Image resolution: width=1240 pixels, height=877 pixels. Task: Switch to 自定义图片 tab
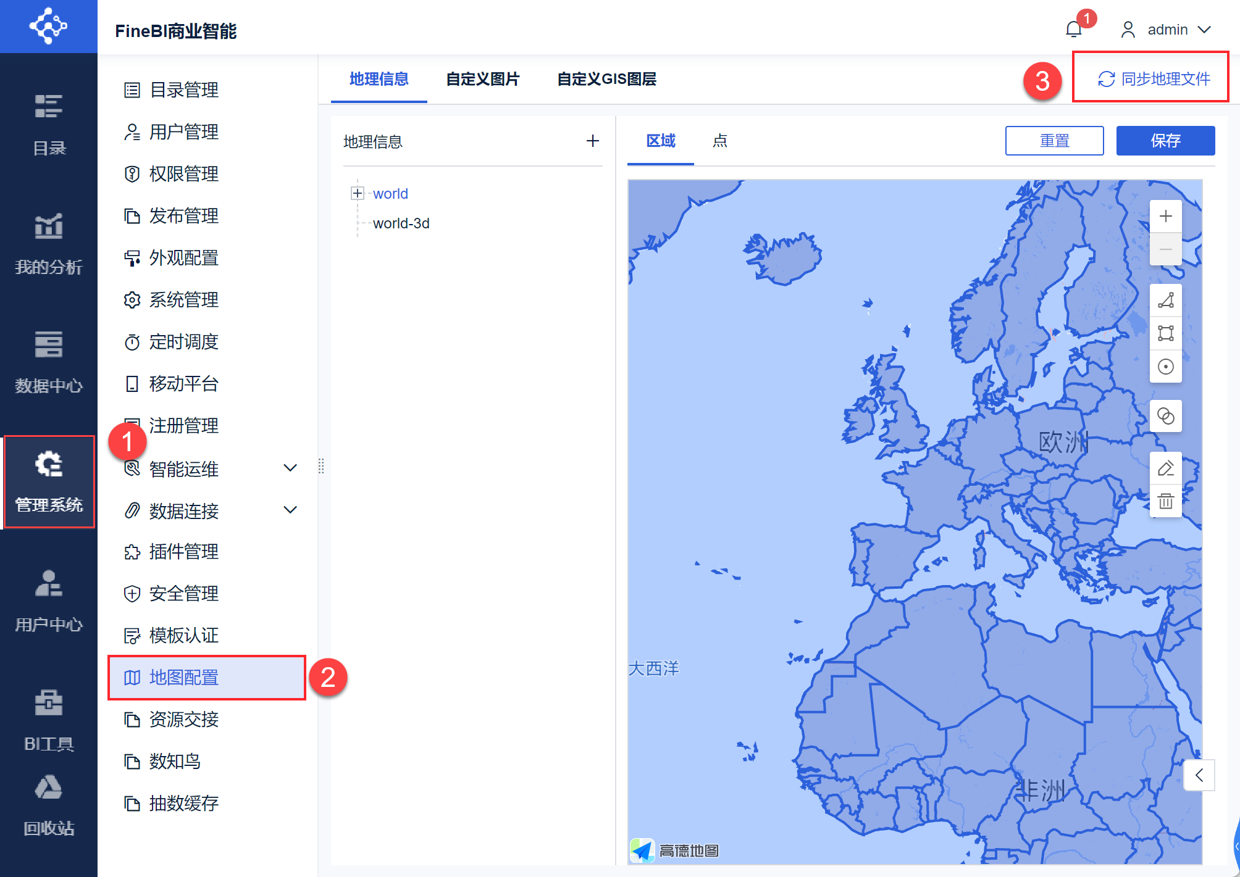click(482, 79)
